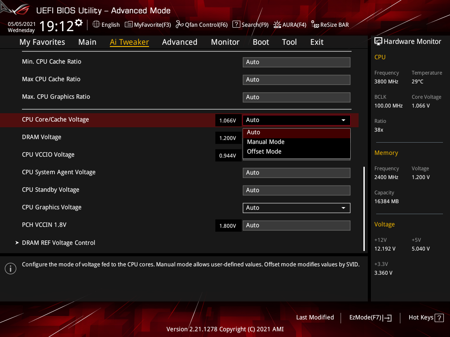Click the settings gear icon next to the clock
The height and width of the screenshot is (337, 450).
79,23
